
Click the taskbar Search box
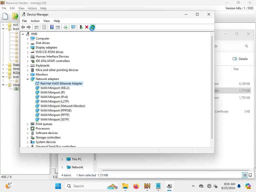coord(91,186)
